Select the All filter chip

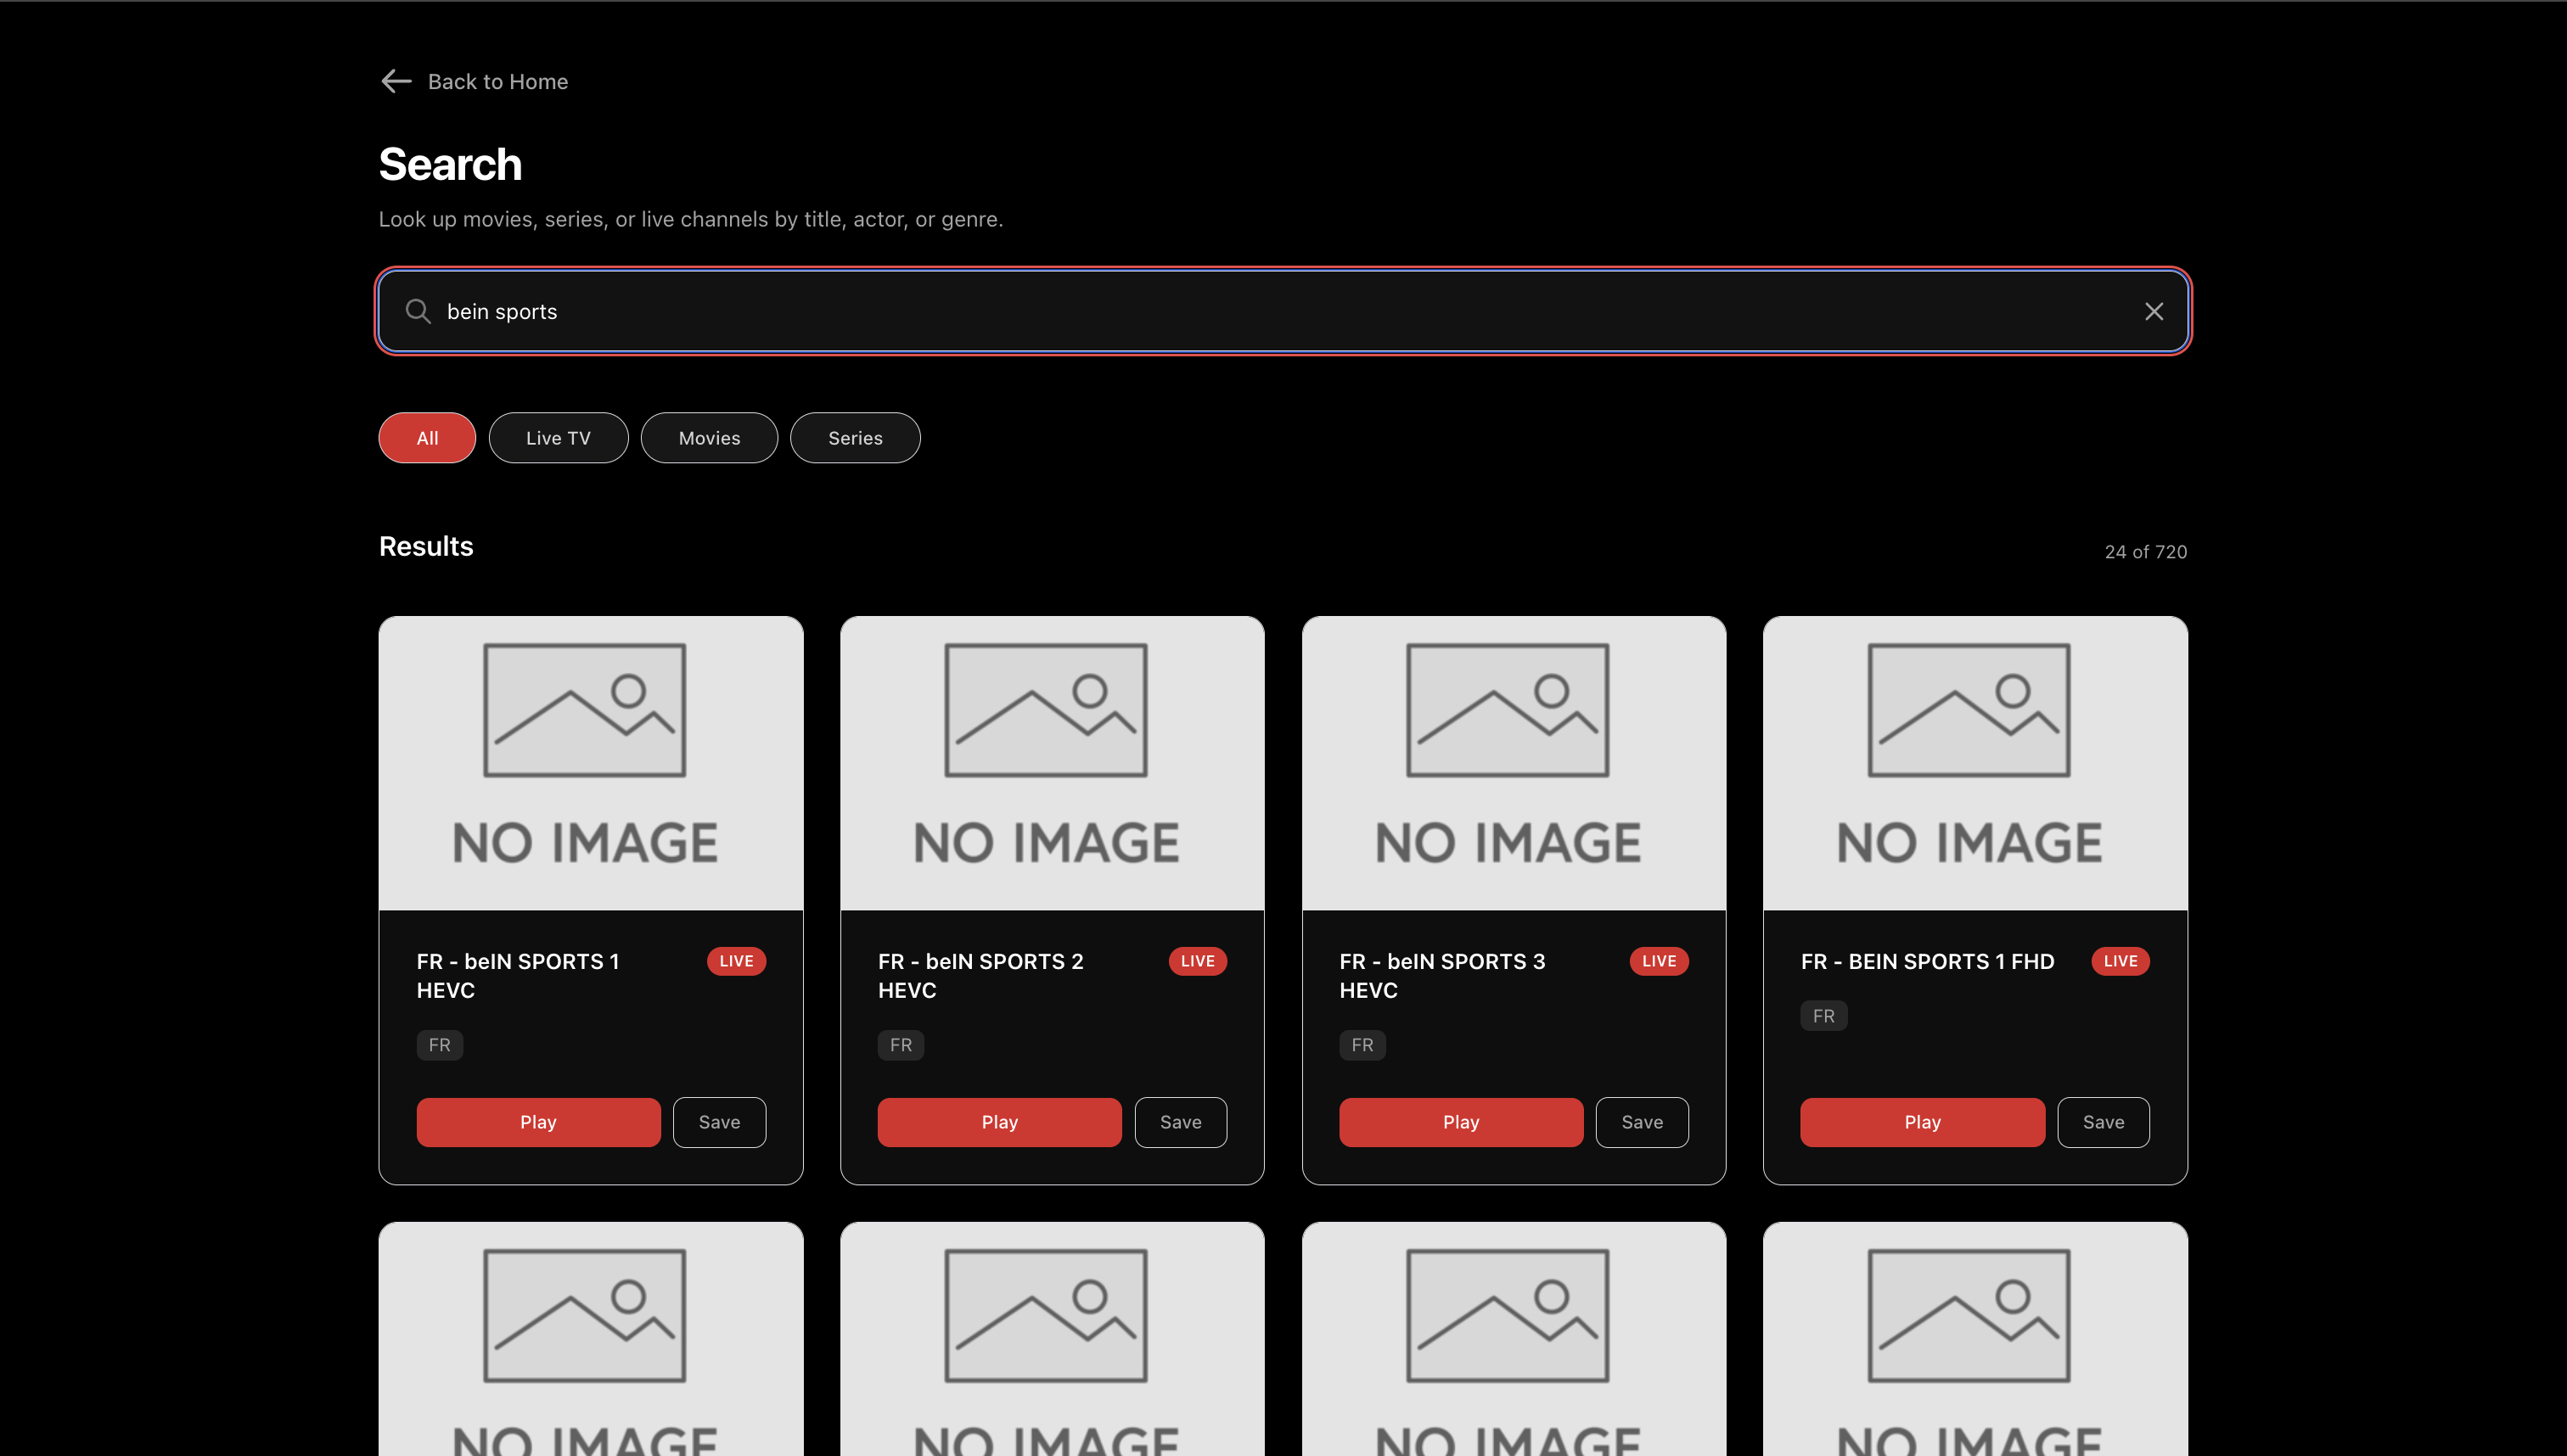[427, 438]
